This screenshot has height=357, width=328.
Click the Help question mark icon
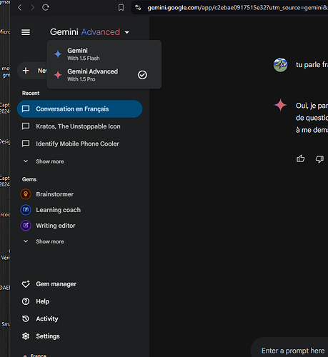[x=26, y=301]
